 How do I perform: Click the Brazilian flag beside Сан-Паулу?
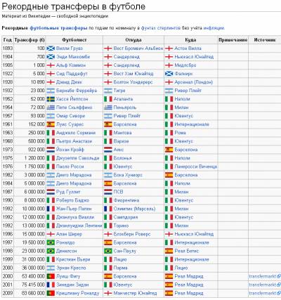[108, 251]
